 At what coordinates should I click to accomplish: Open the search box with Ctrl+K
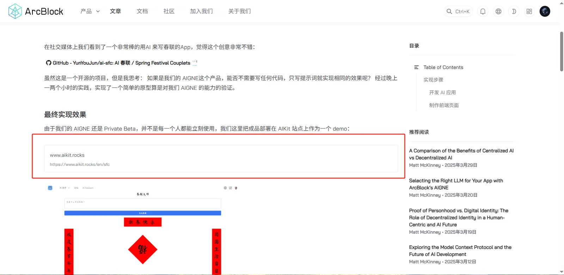458,11
